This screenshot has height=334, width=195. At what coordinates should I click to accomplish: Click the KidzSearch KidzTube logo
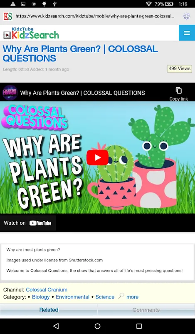click(31, 33)
